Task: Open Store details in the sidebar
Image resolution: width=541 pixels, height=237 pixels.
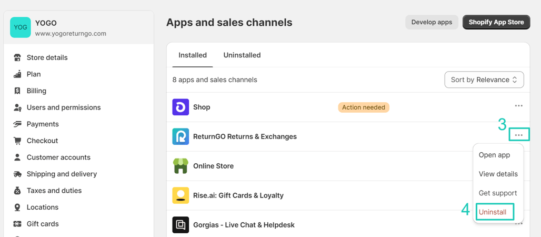Action: tap(47, 57)
